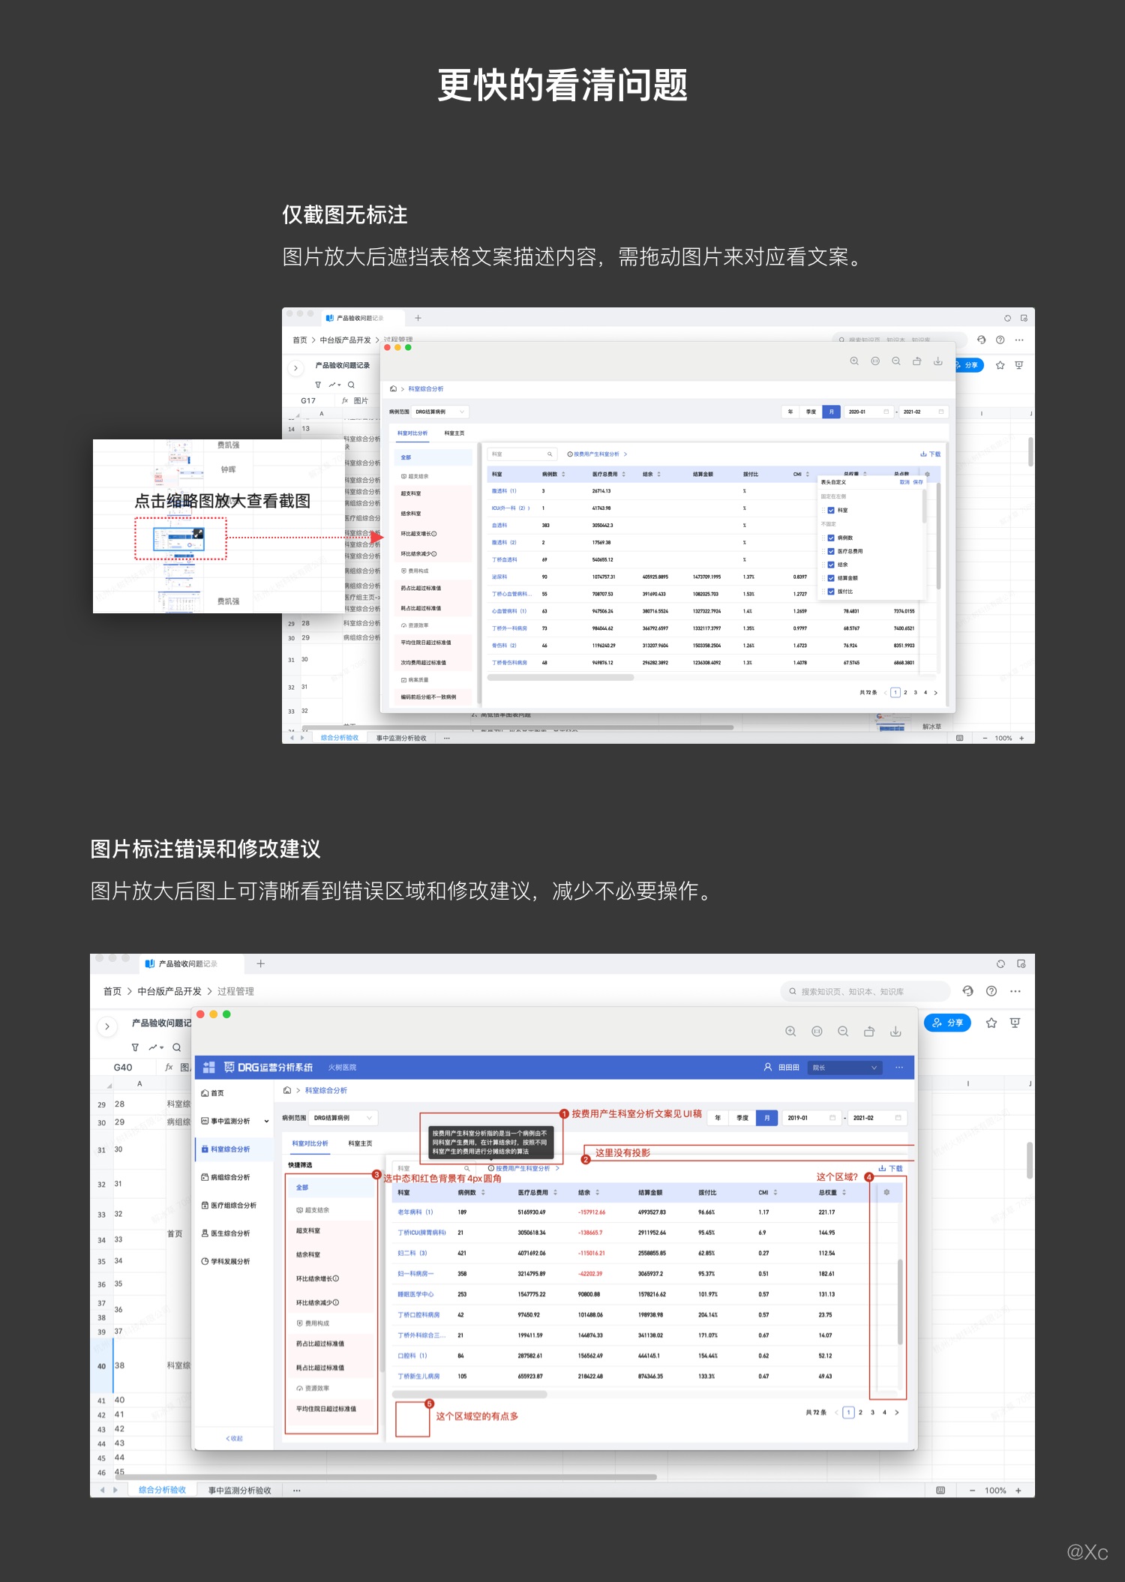Open 病组综合分析 in the DRG sidebar
The width and height of the screenshot is (1125, 1582).
(x=230, y=1177)
